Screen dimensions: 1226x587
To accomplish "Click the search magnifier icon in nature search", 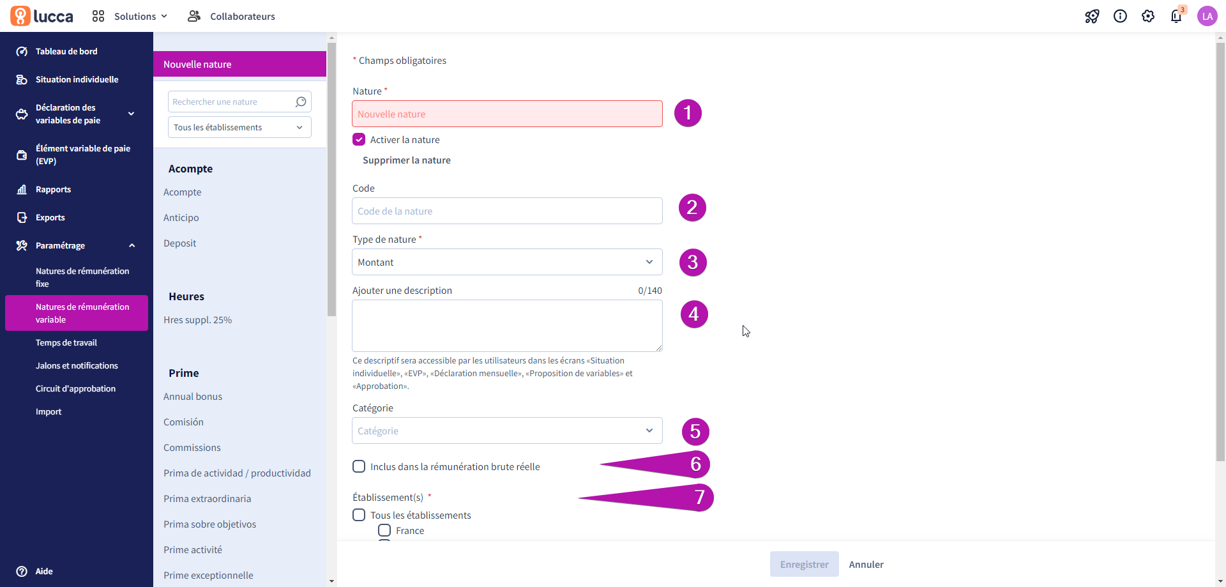I will 301,102.
